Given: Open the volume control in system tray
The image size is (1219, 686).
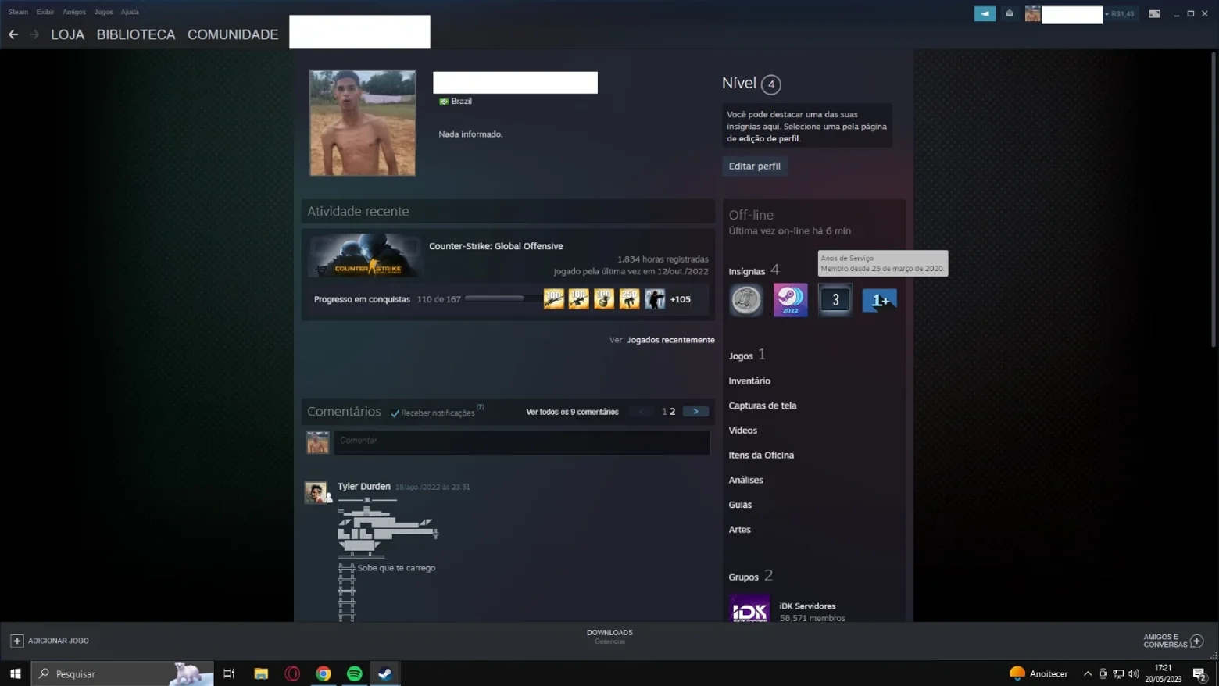Looking at the screenshot, I should [x=1133, y=673].
